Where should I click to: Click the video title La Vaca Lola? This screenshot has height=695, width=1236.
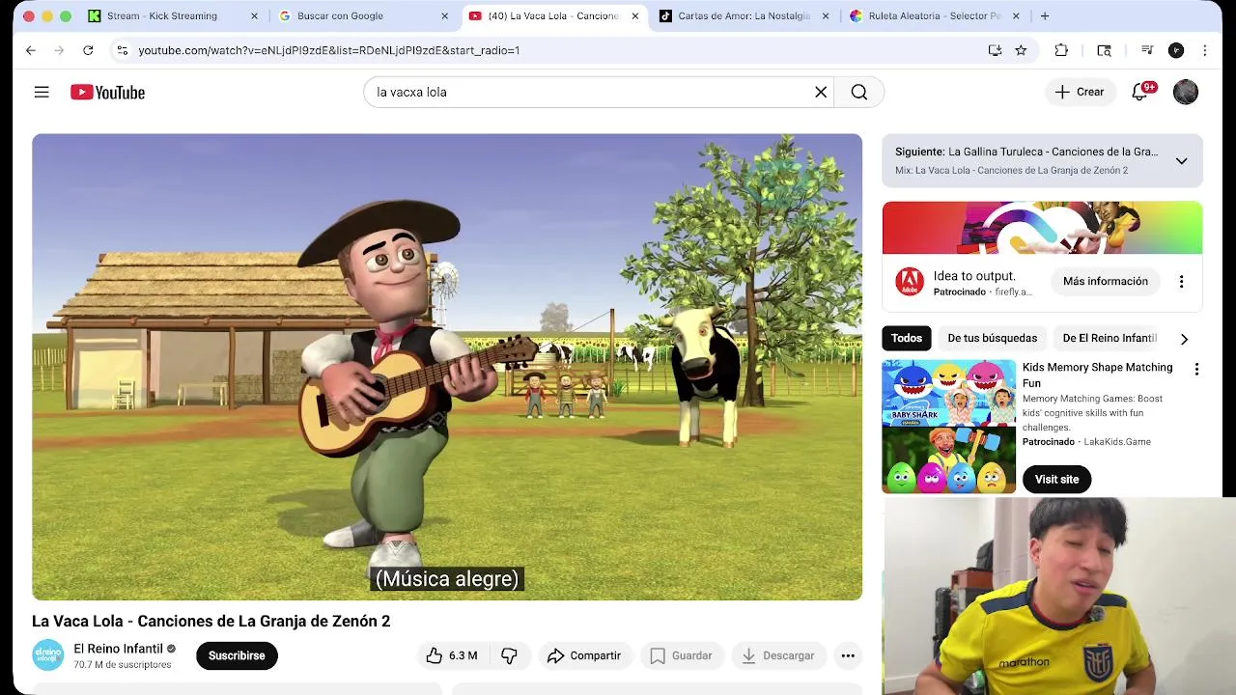211,621
